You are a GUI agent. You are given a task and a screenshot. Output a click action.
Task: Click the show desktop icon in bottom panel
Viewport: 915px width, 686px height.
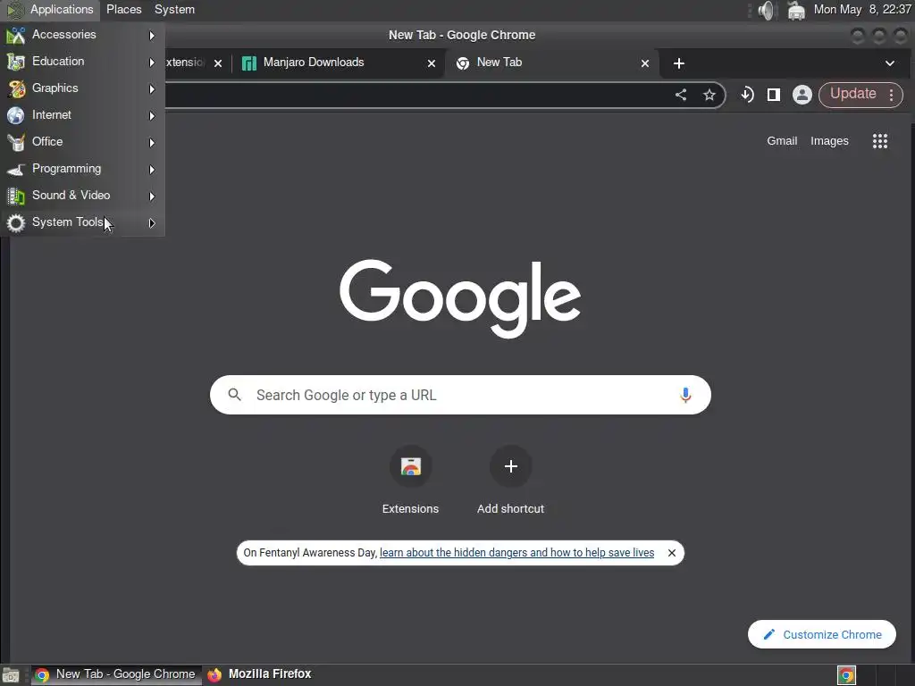tap(11, 675)
